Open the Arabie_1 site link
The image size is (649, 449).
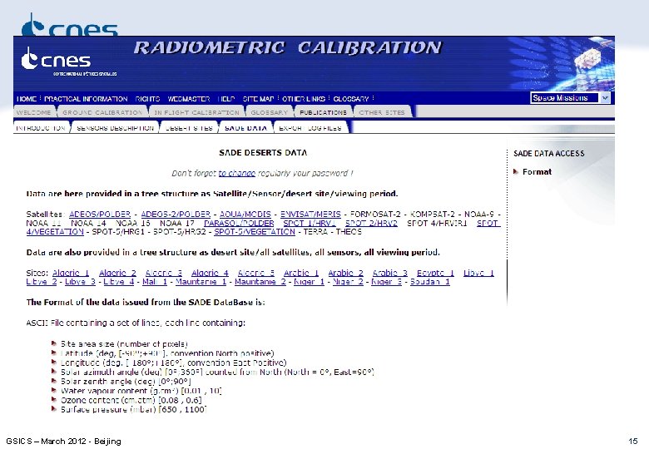pyautogui.click(x=301, y=273)
